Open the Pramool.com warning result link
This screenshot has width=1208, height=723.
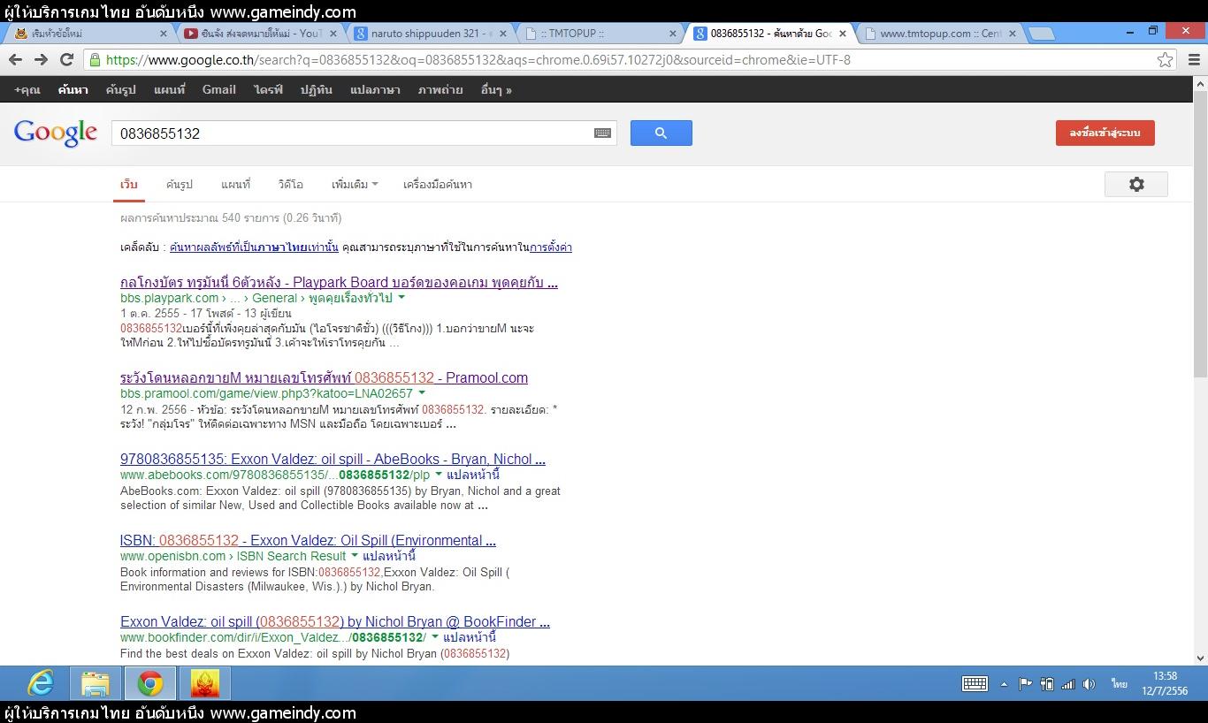(324, 377)
